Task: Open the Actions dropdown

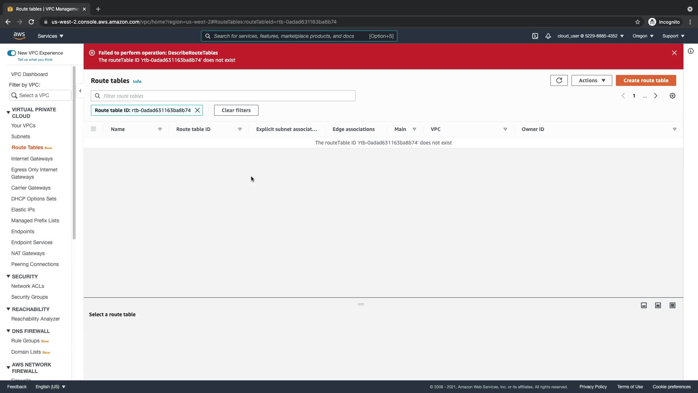Action: 591,80
